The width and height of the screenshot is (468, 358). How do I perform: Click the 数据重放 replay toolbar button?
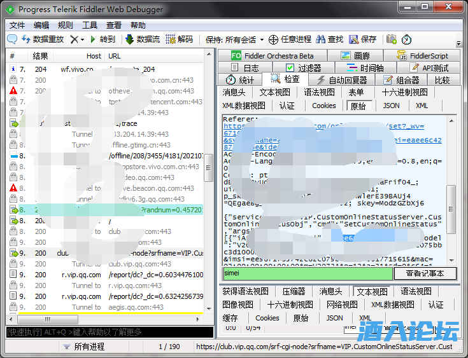pyautogui.click(x=43, y=39)
